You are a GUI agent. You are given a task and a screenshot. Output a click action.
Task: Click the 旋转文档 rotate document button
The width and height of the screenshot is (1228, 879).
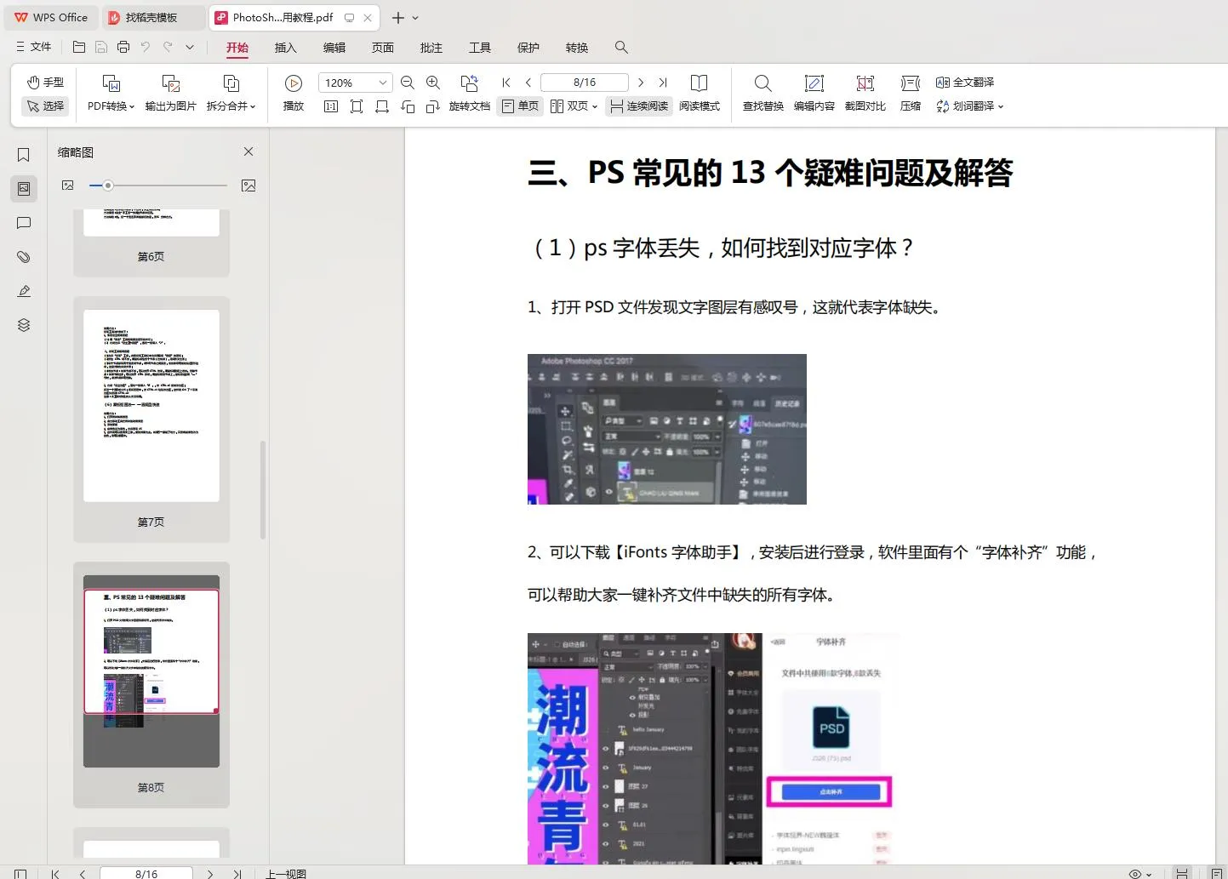[470, 93]
